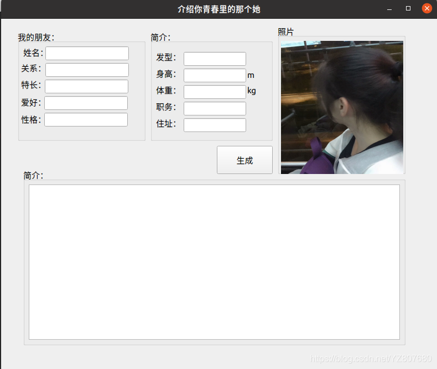This screenshot has height=369, width=437.
Task: Click the kg unit label beside 体重
Action: pyautogui.click(x=252, y=91)
